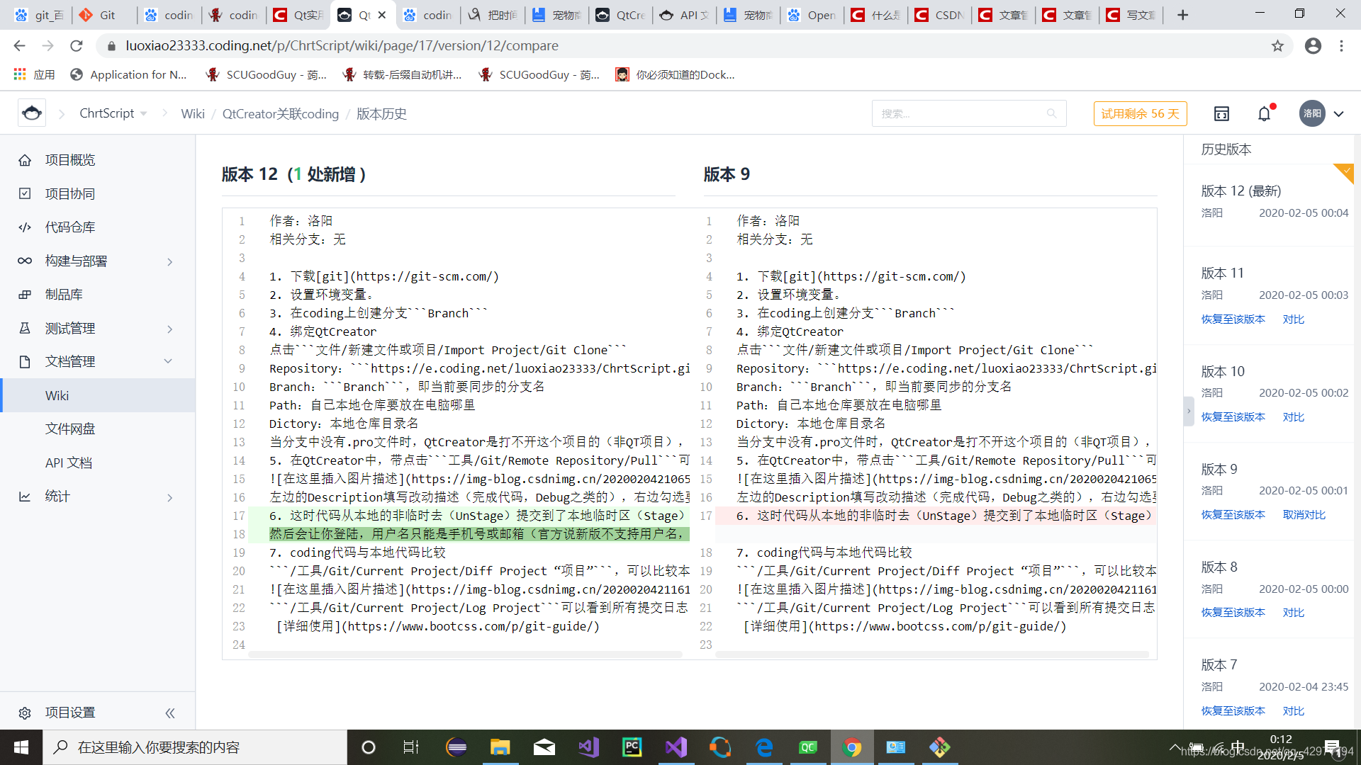Image resolution: width=1361 pixels, height=765 pixels.
Task: Open the user avatar menu
Action: pyautogui.click(x=1312, y=113)
